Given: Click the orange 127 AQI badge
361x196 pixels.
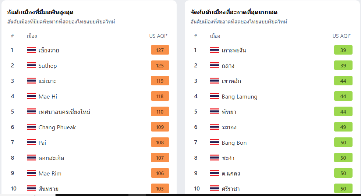Looking at the screenshot, I should click(x=160, y=50).
